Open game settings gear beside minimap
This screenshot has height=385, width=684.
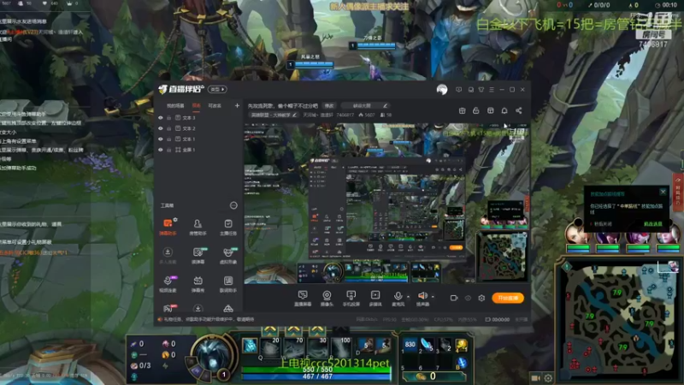[x=548, y=378]
